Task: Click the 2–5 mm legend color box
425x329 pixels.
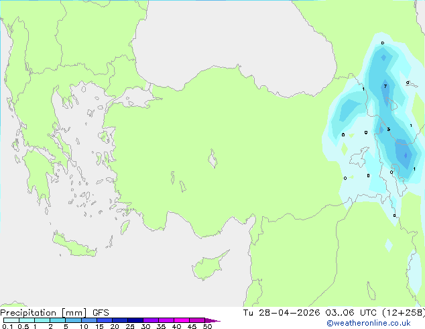Action: tap(58, 320)
